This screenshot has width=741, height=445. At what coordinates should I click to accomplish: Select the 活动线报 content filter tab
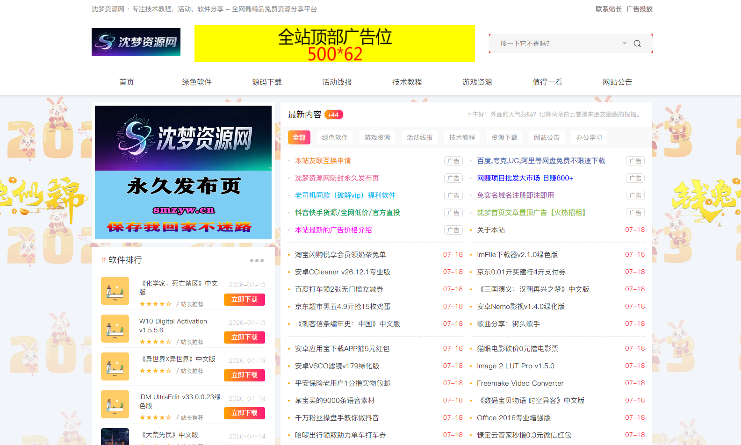click(420, 137)
